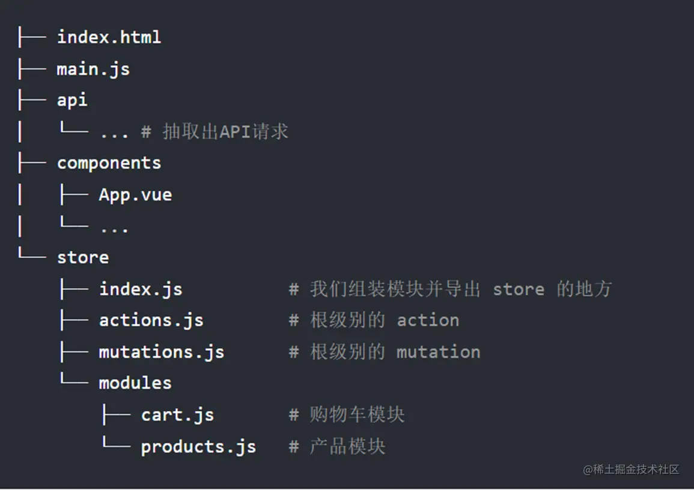Click the 购物车模块 comment
The height and width of the screenshot is (490, 694).
(357, 415)
